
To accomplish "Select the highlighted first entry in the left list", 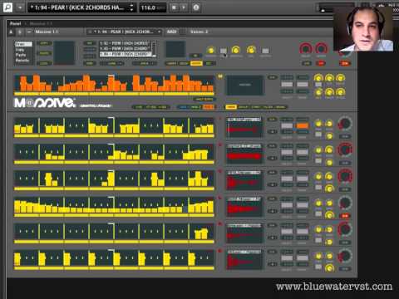I will (x=23, y=44).
